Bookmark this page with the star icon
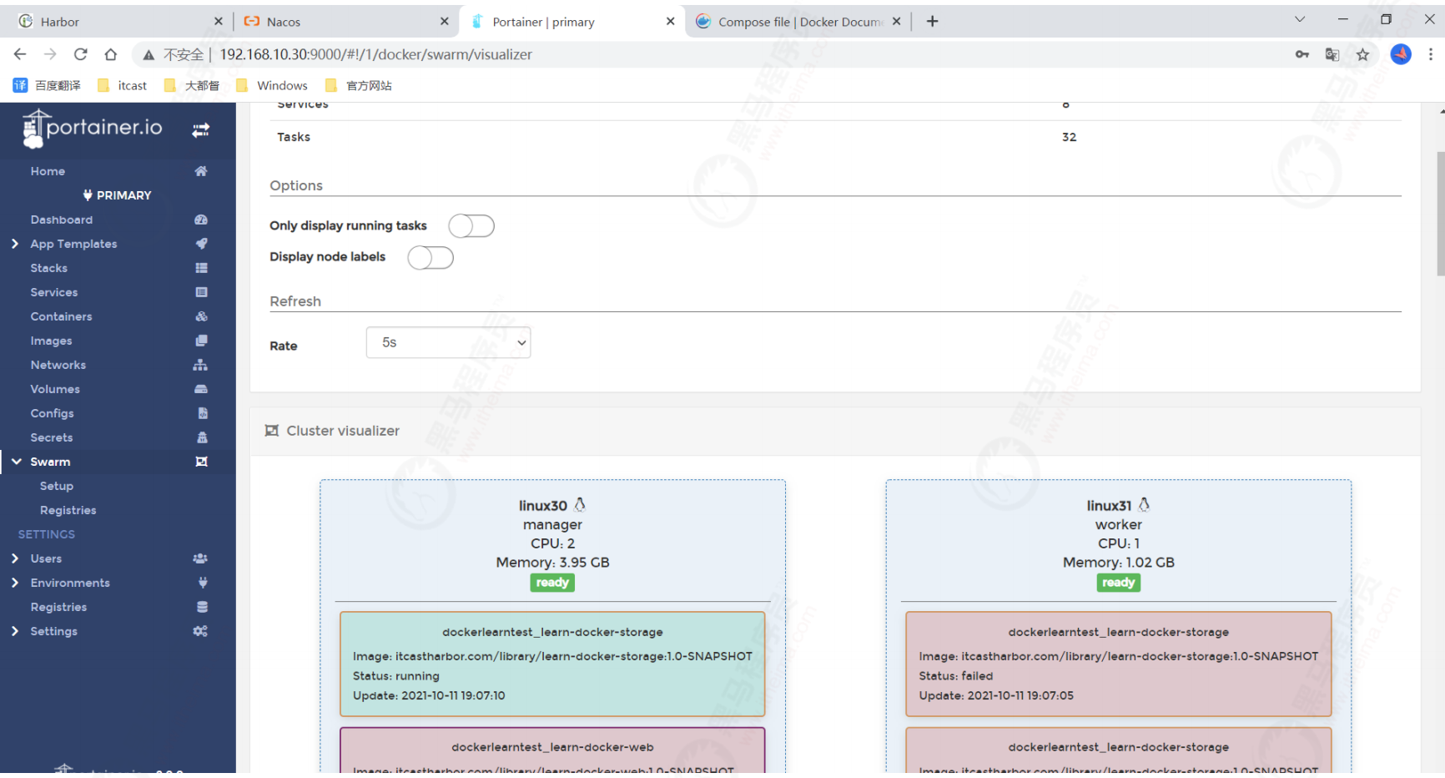This screenshot has height=778, width=1445. (x=1362, y=54)
